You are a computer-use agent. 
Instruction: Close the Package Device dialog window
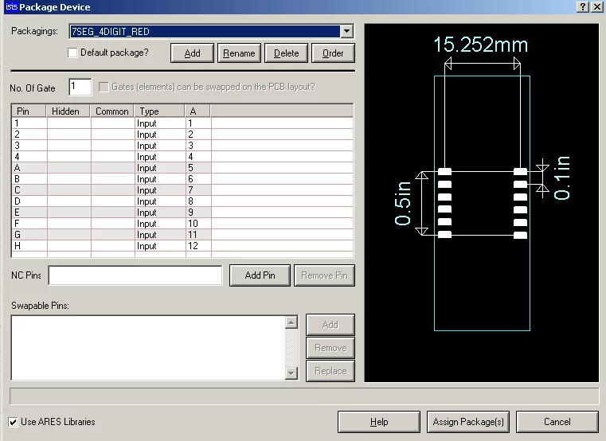tap(596, 7)
